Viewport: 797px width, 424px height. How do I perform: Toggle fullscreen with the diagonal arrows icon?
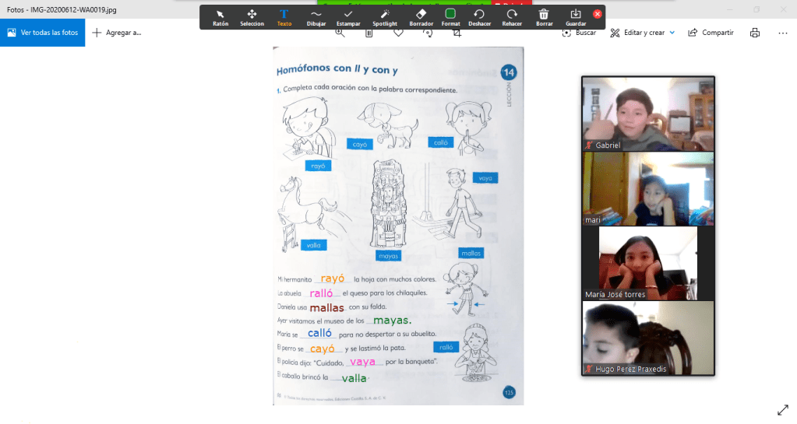click(x=783, y=410)
